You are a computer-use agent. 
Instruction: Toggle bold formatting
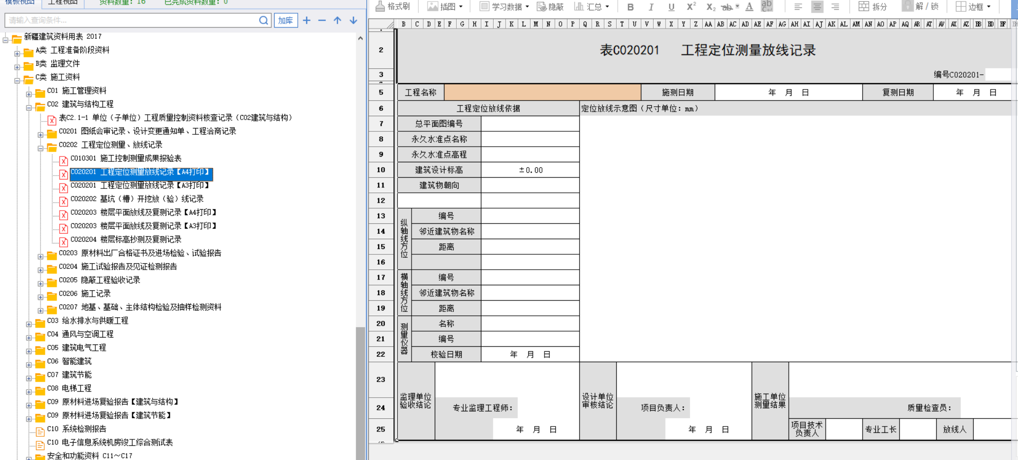pyautogui.click(x=630, y=7)
